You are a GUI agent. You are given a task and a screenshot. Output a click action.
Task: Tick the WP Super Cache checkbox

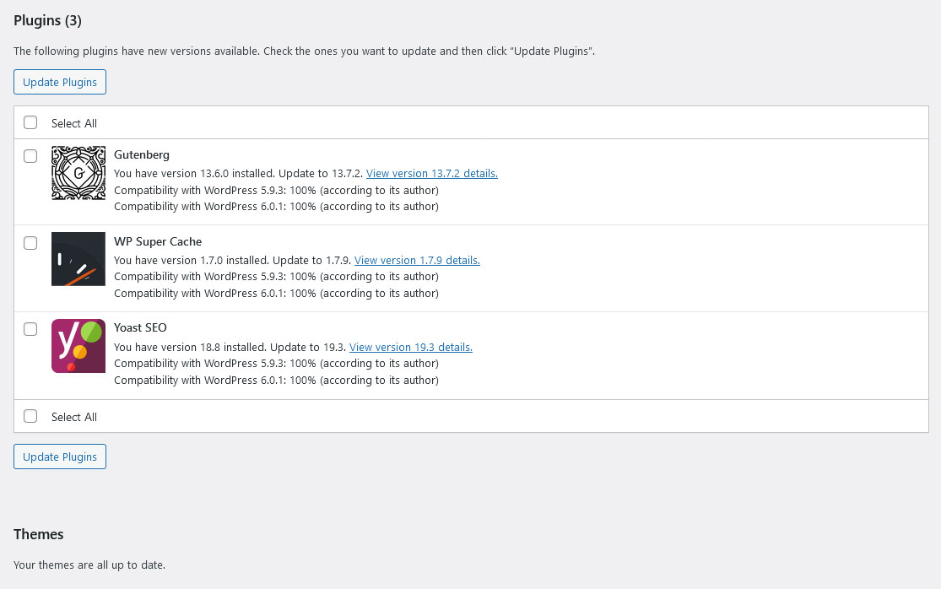pos(30,243)
